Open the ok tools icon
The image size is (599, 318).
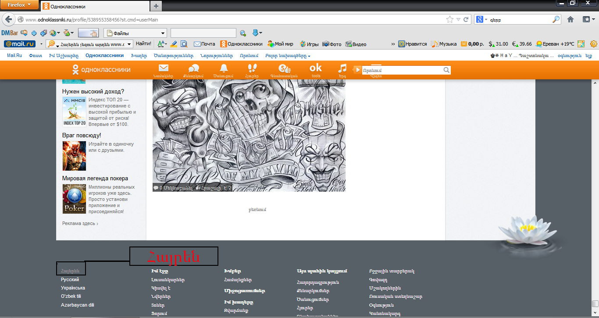(x=316, y=68)
